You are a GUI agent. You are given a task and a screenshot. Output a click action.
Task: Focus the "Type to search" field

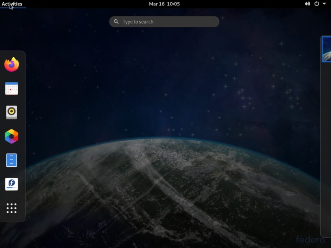[x=168, y=22]
